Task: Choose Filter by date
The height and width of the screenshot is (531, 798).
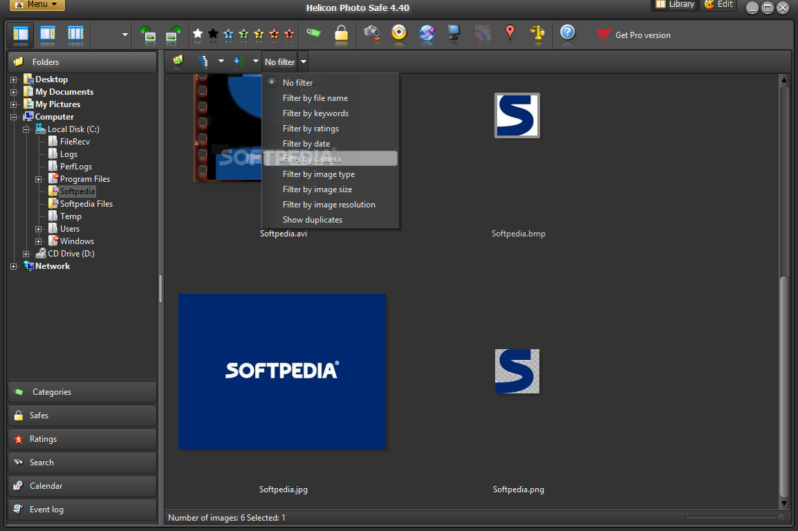Action: 330,144
